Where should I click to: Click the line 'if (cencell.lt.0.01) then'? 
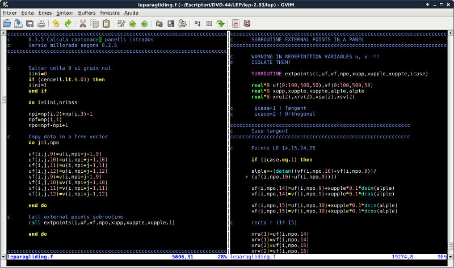pos(66,79)
